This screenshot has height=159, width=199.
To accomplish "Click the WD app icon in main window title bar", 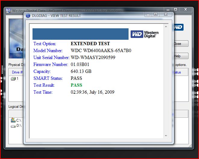I will (x=8, y=11).
